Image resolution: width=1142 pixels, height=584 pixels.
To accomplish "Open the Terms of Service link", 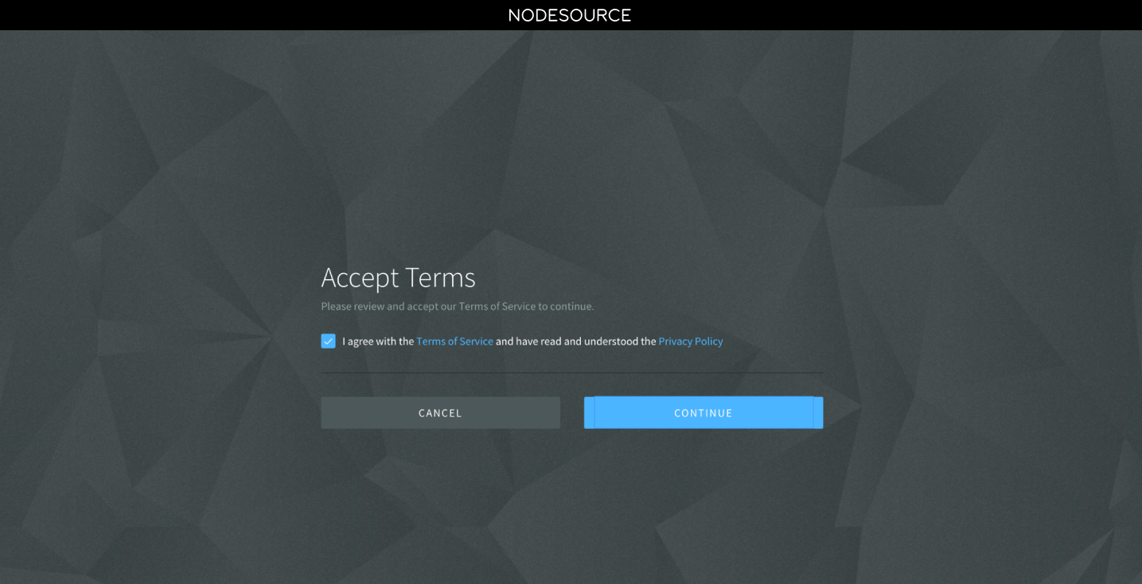I will coord(454,341).
